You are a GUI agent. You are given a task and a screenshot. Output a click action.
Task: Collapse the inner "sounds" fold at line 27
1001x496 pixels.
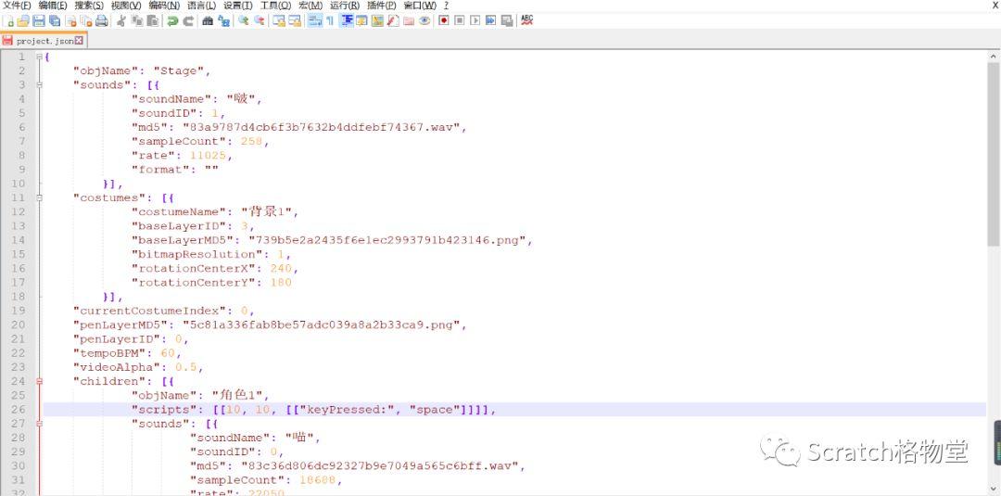point(40,424)
